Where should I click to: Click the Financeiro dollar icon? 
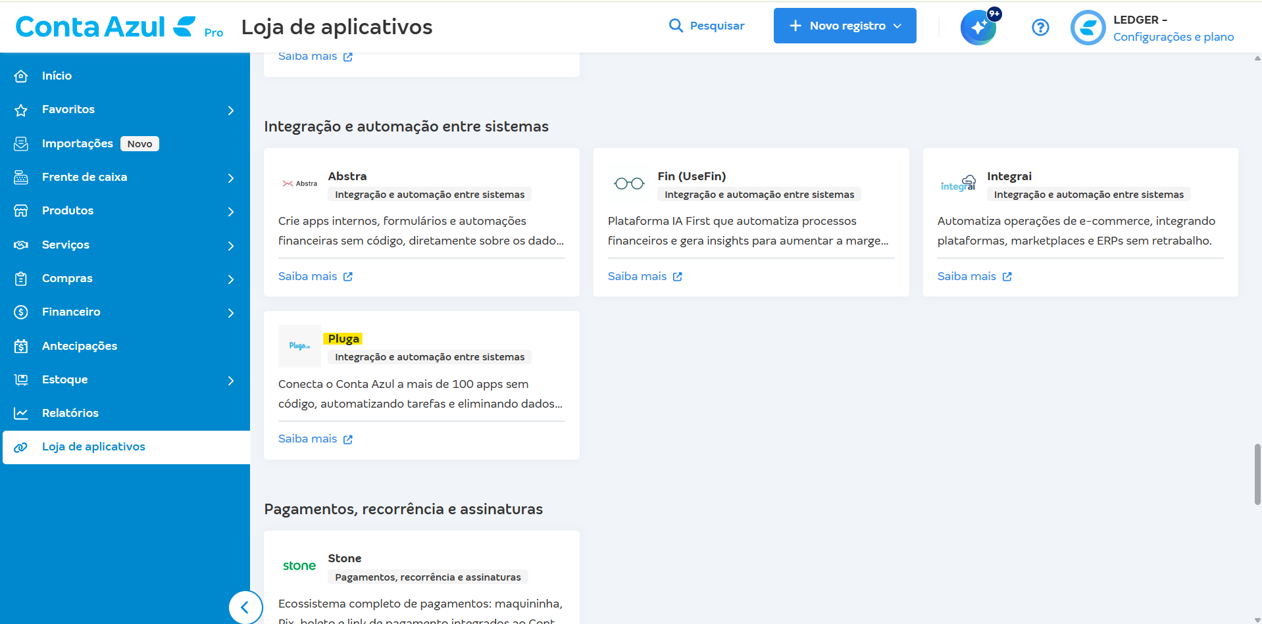[x=21, y=312]
